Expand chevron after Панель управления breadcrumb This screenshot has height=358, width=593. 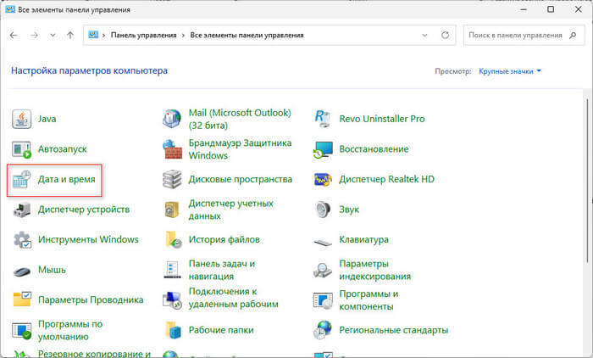(x=182, y=36)
